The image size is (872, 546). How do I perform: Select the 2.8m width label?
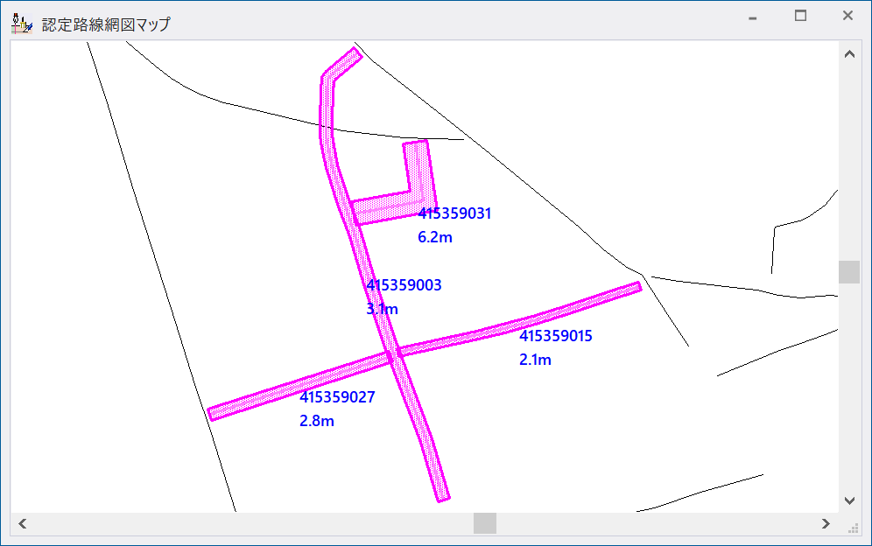click(x=316, y=421)
